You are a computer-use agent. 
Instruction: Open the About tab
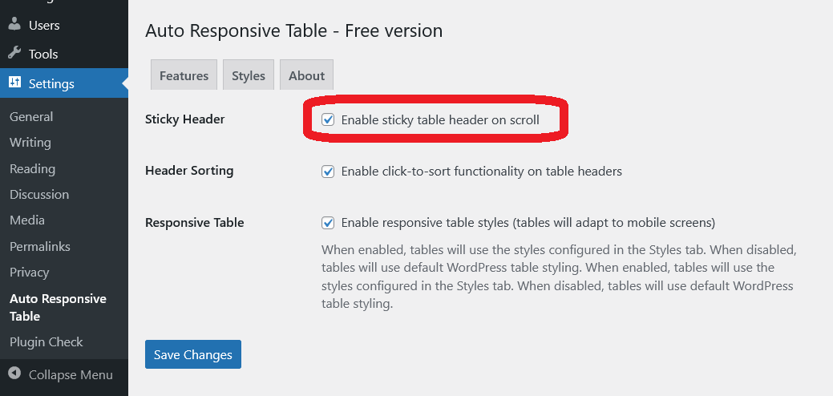[x=306, y=75]
